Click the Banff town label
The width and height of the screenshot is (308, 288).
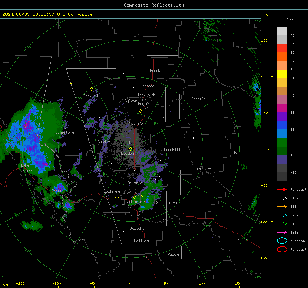(56, 191)
